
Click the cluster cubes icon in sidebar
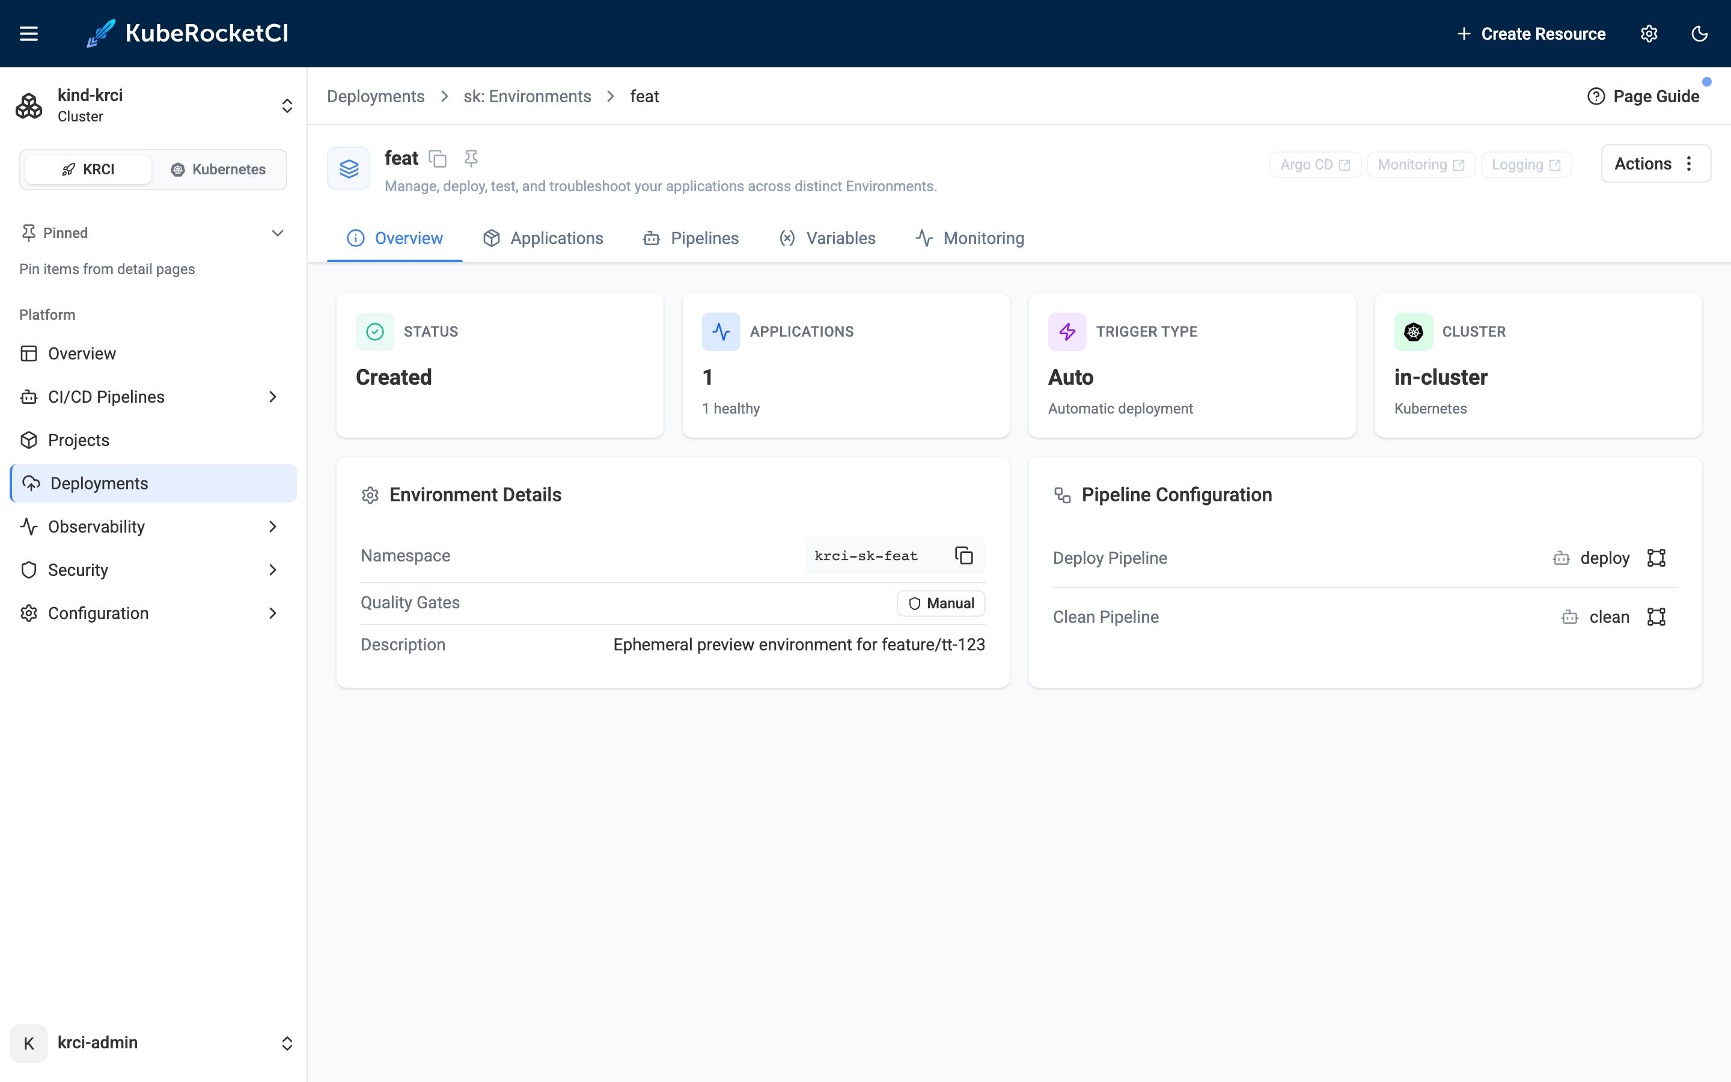pyautogui.click(x=29, y=106)
